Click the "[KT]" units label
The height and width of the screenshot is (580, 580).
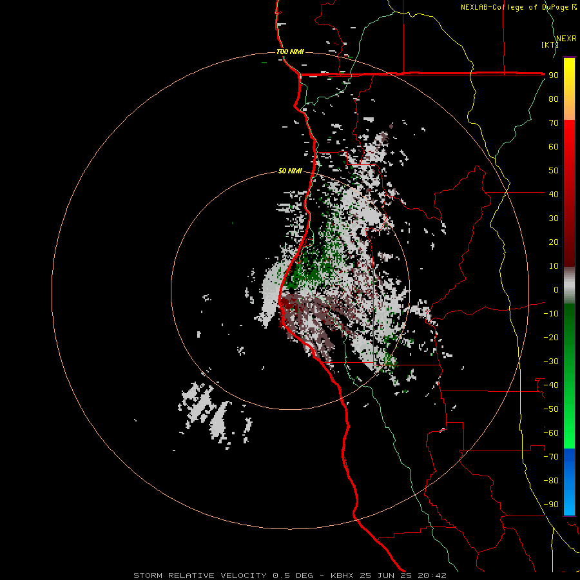(x=550, y=44)
